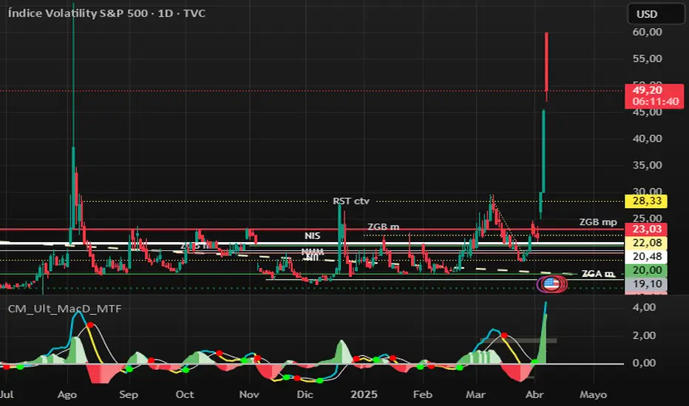Click the Sep label on time axis
This screenshot has width=689, height=406.
(129, 395)
